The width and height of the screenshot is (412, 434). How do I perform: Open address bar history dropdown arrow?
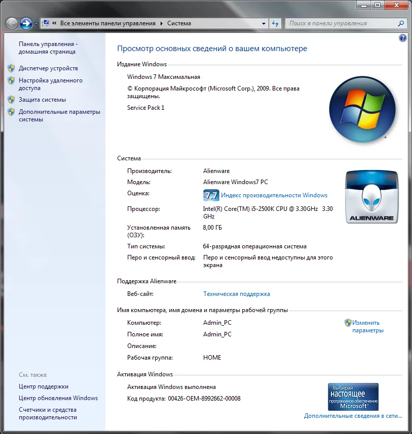coord(264,24)
